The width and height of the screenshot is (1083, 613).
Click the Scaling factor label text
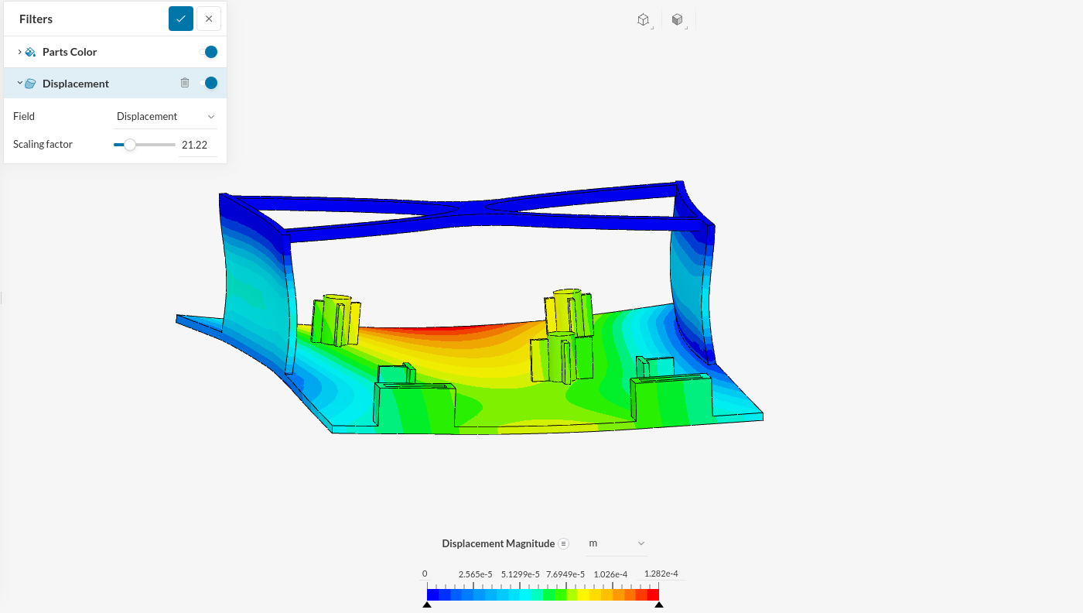(x=43, y=145)
